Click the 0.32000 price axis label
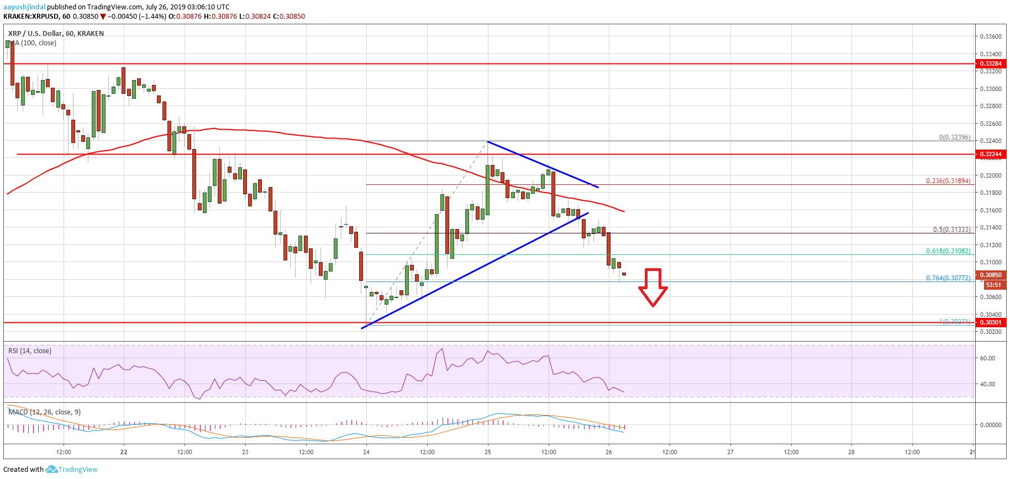Image resolution: width=1010 pixels, height=479 pixels. 990,175
